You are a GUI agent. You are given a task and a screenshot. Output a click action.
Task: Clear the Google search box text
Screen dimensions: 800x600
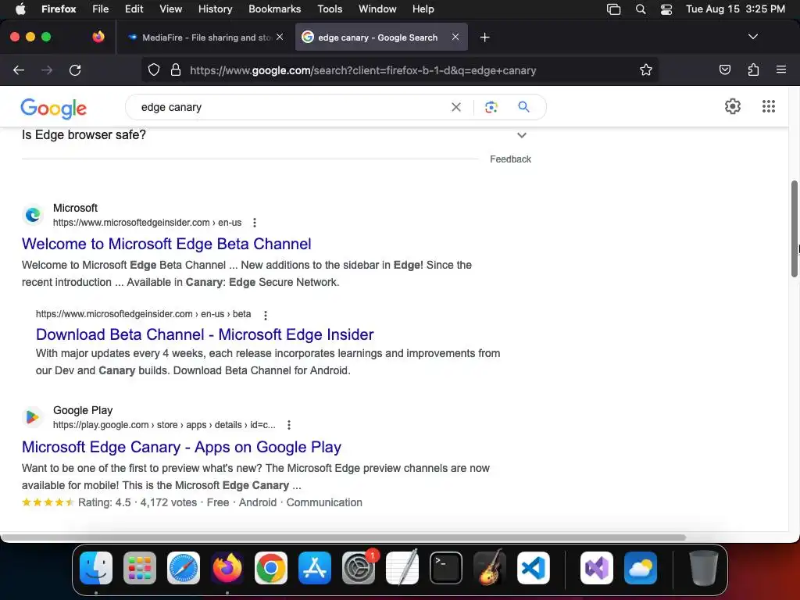point(456,107)
